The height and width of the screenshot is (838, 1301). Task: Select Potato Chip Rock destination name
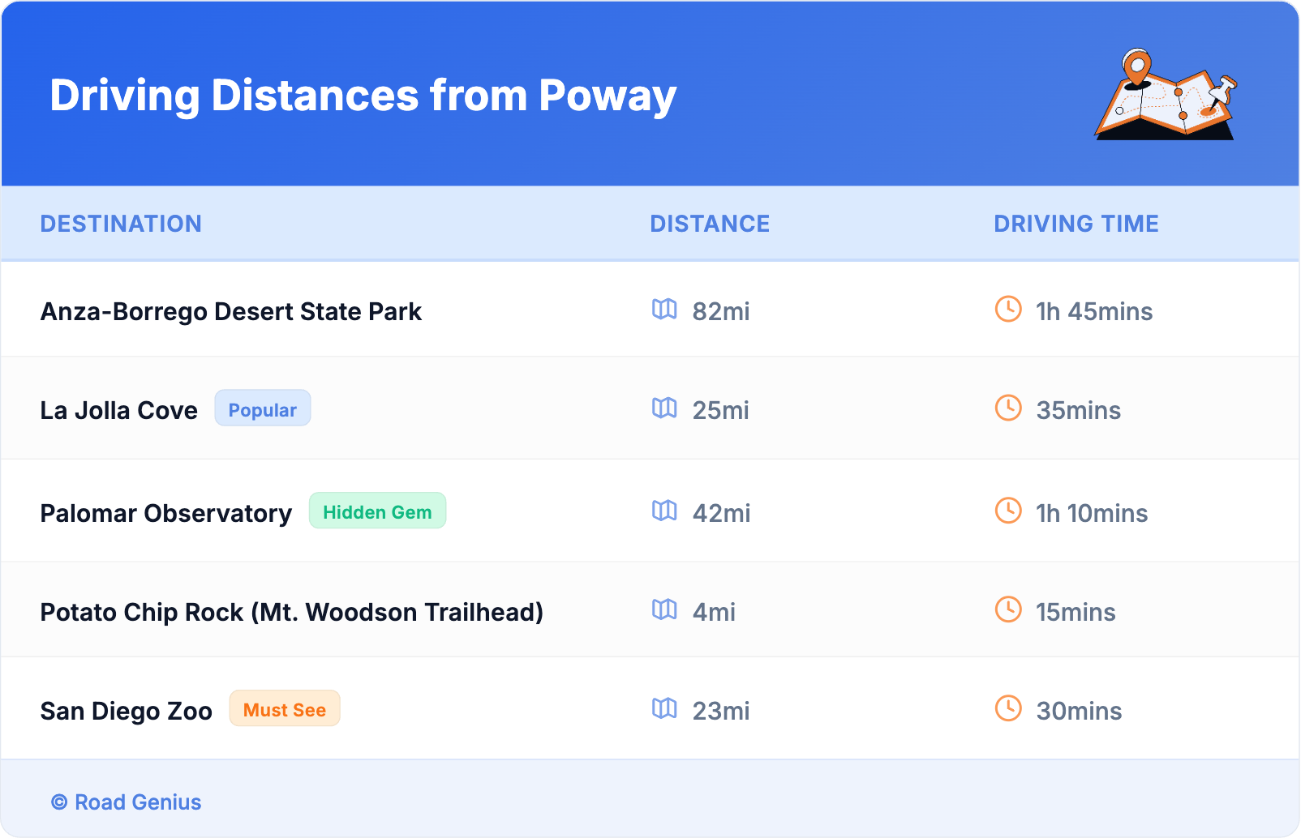pyautogui.click(x=292, y=612)
